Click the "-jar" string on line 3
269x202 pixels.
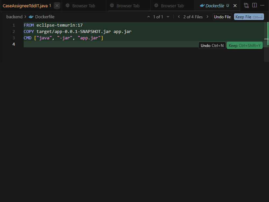pyautogui.click(x=65, y=38)
